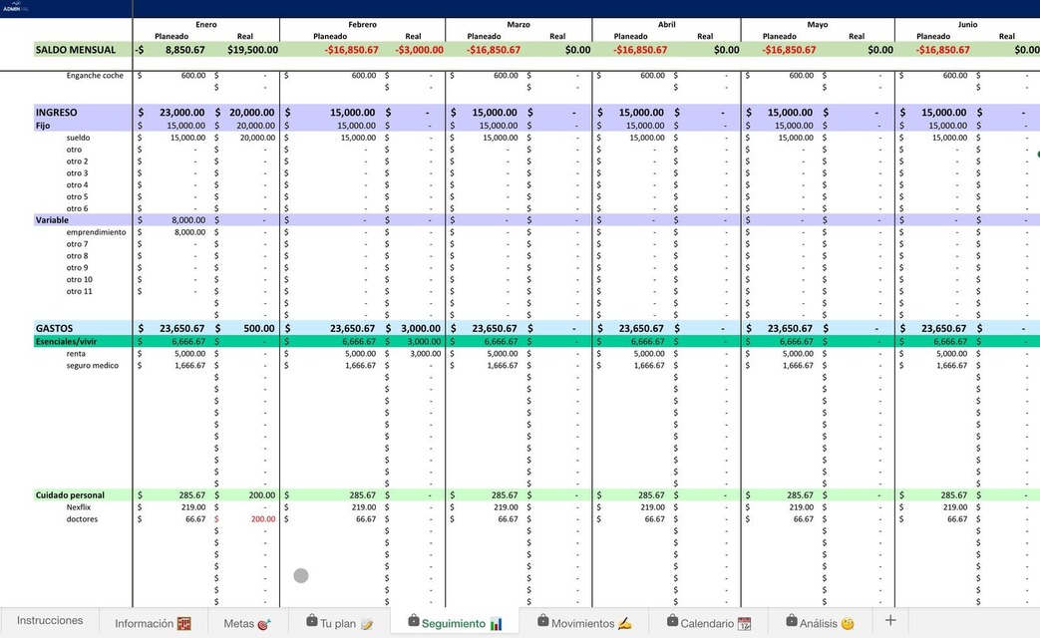Open the Instrucciones sheet tab
Image resolution: width=1040 pixels, height=638 pixels.
click(x=50, y=621)
